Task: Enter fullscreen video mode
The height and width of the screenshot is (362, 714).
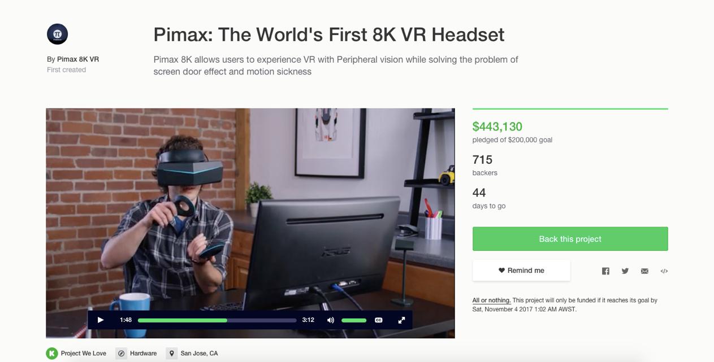Action: [401, 320]
